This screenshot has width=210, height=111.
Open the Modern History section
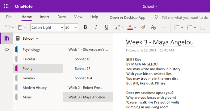tap(38, 88)
